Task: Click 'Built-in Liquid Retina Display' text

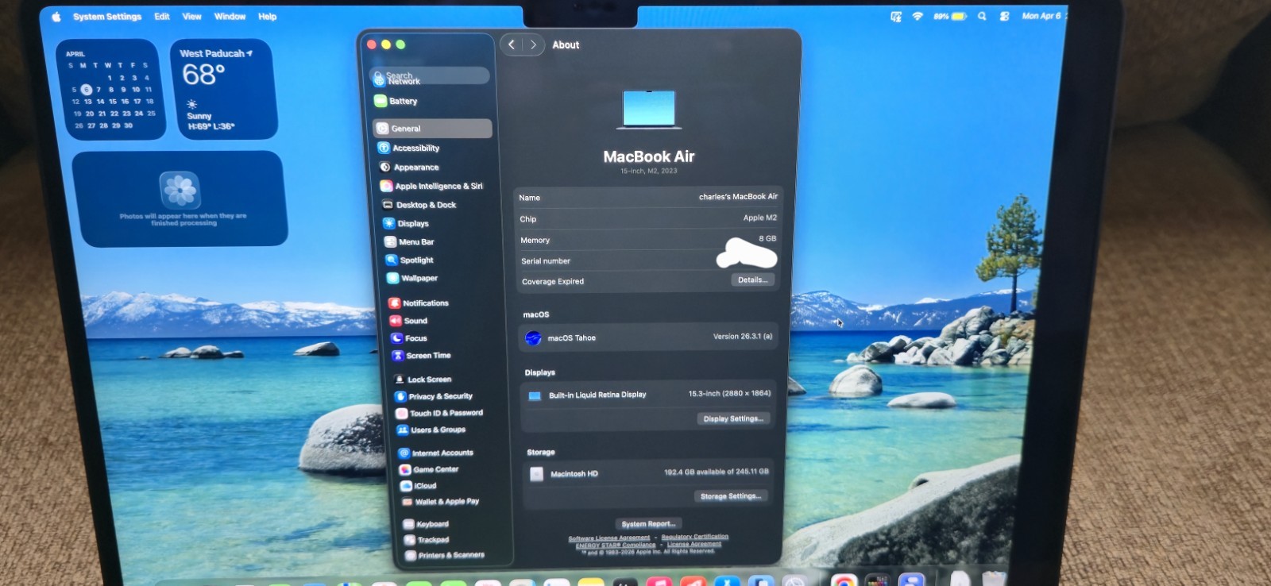Action: click(597, 395)
